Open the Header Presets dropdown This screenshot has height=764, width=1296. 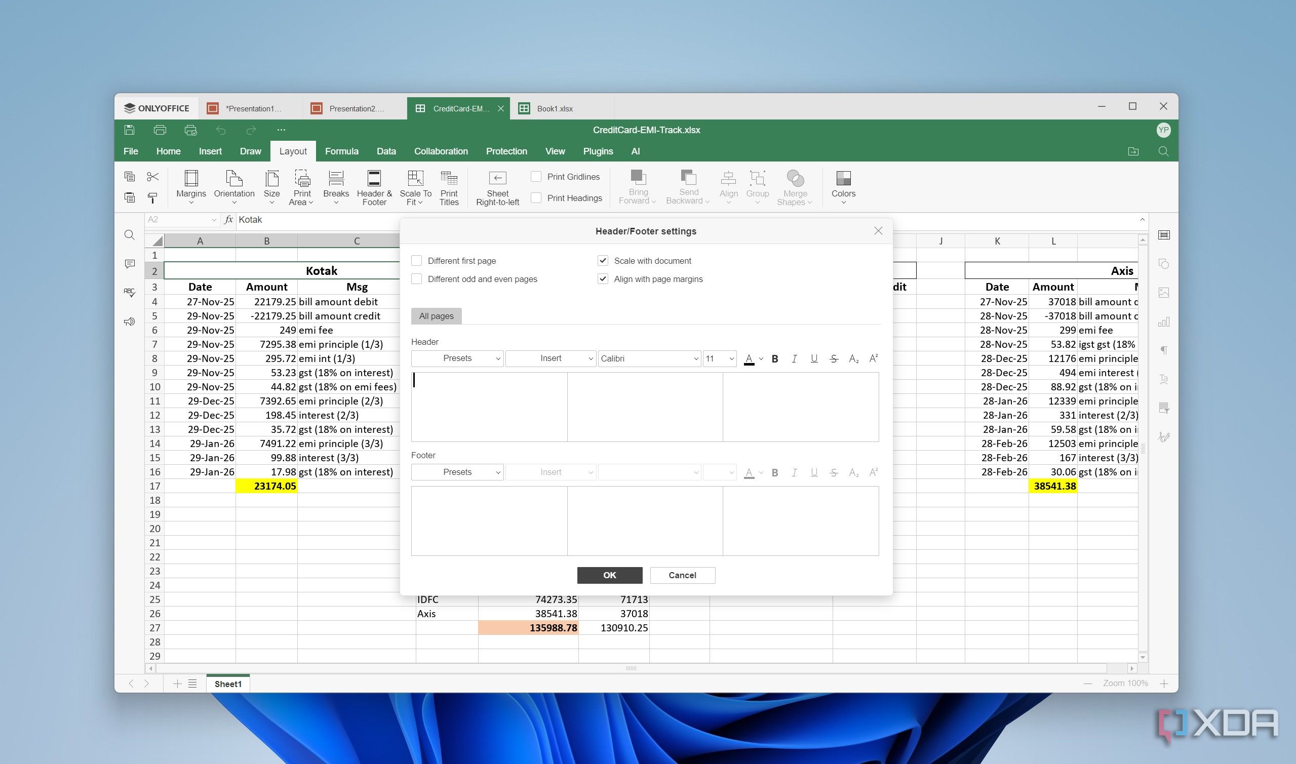pos(457,358)
